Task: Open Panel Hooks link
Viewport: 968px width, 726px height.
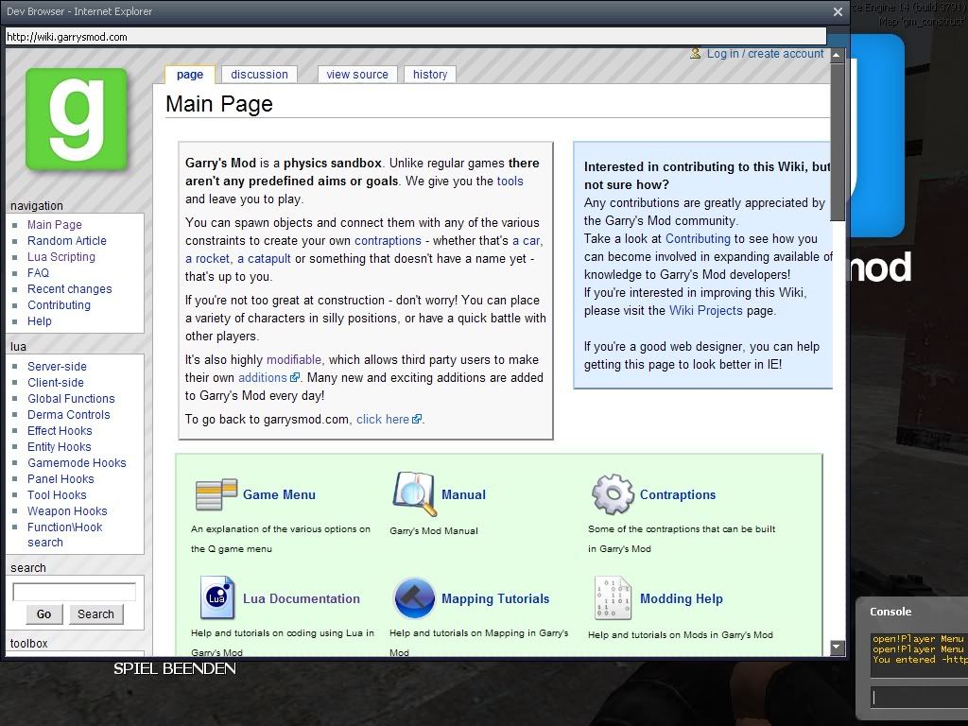Action: pyautogui.click(x=60, y=478)
